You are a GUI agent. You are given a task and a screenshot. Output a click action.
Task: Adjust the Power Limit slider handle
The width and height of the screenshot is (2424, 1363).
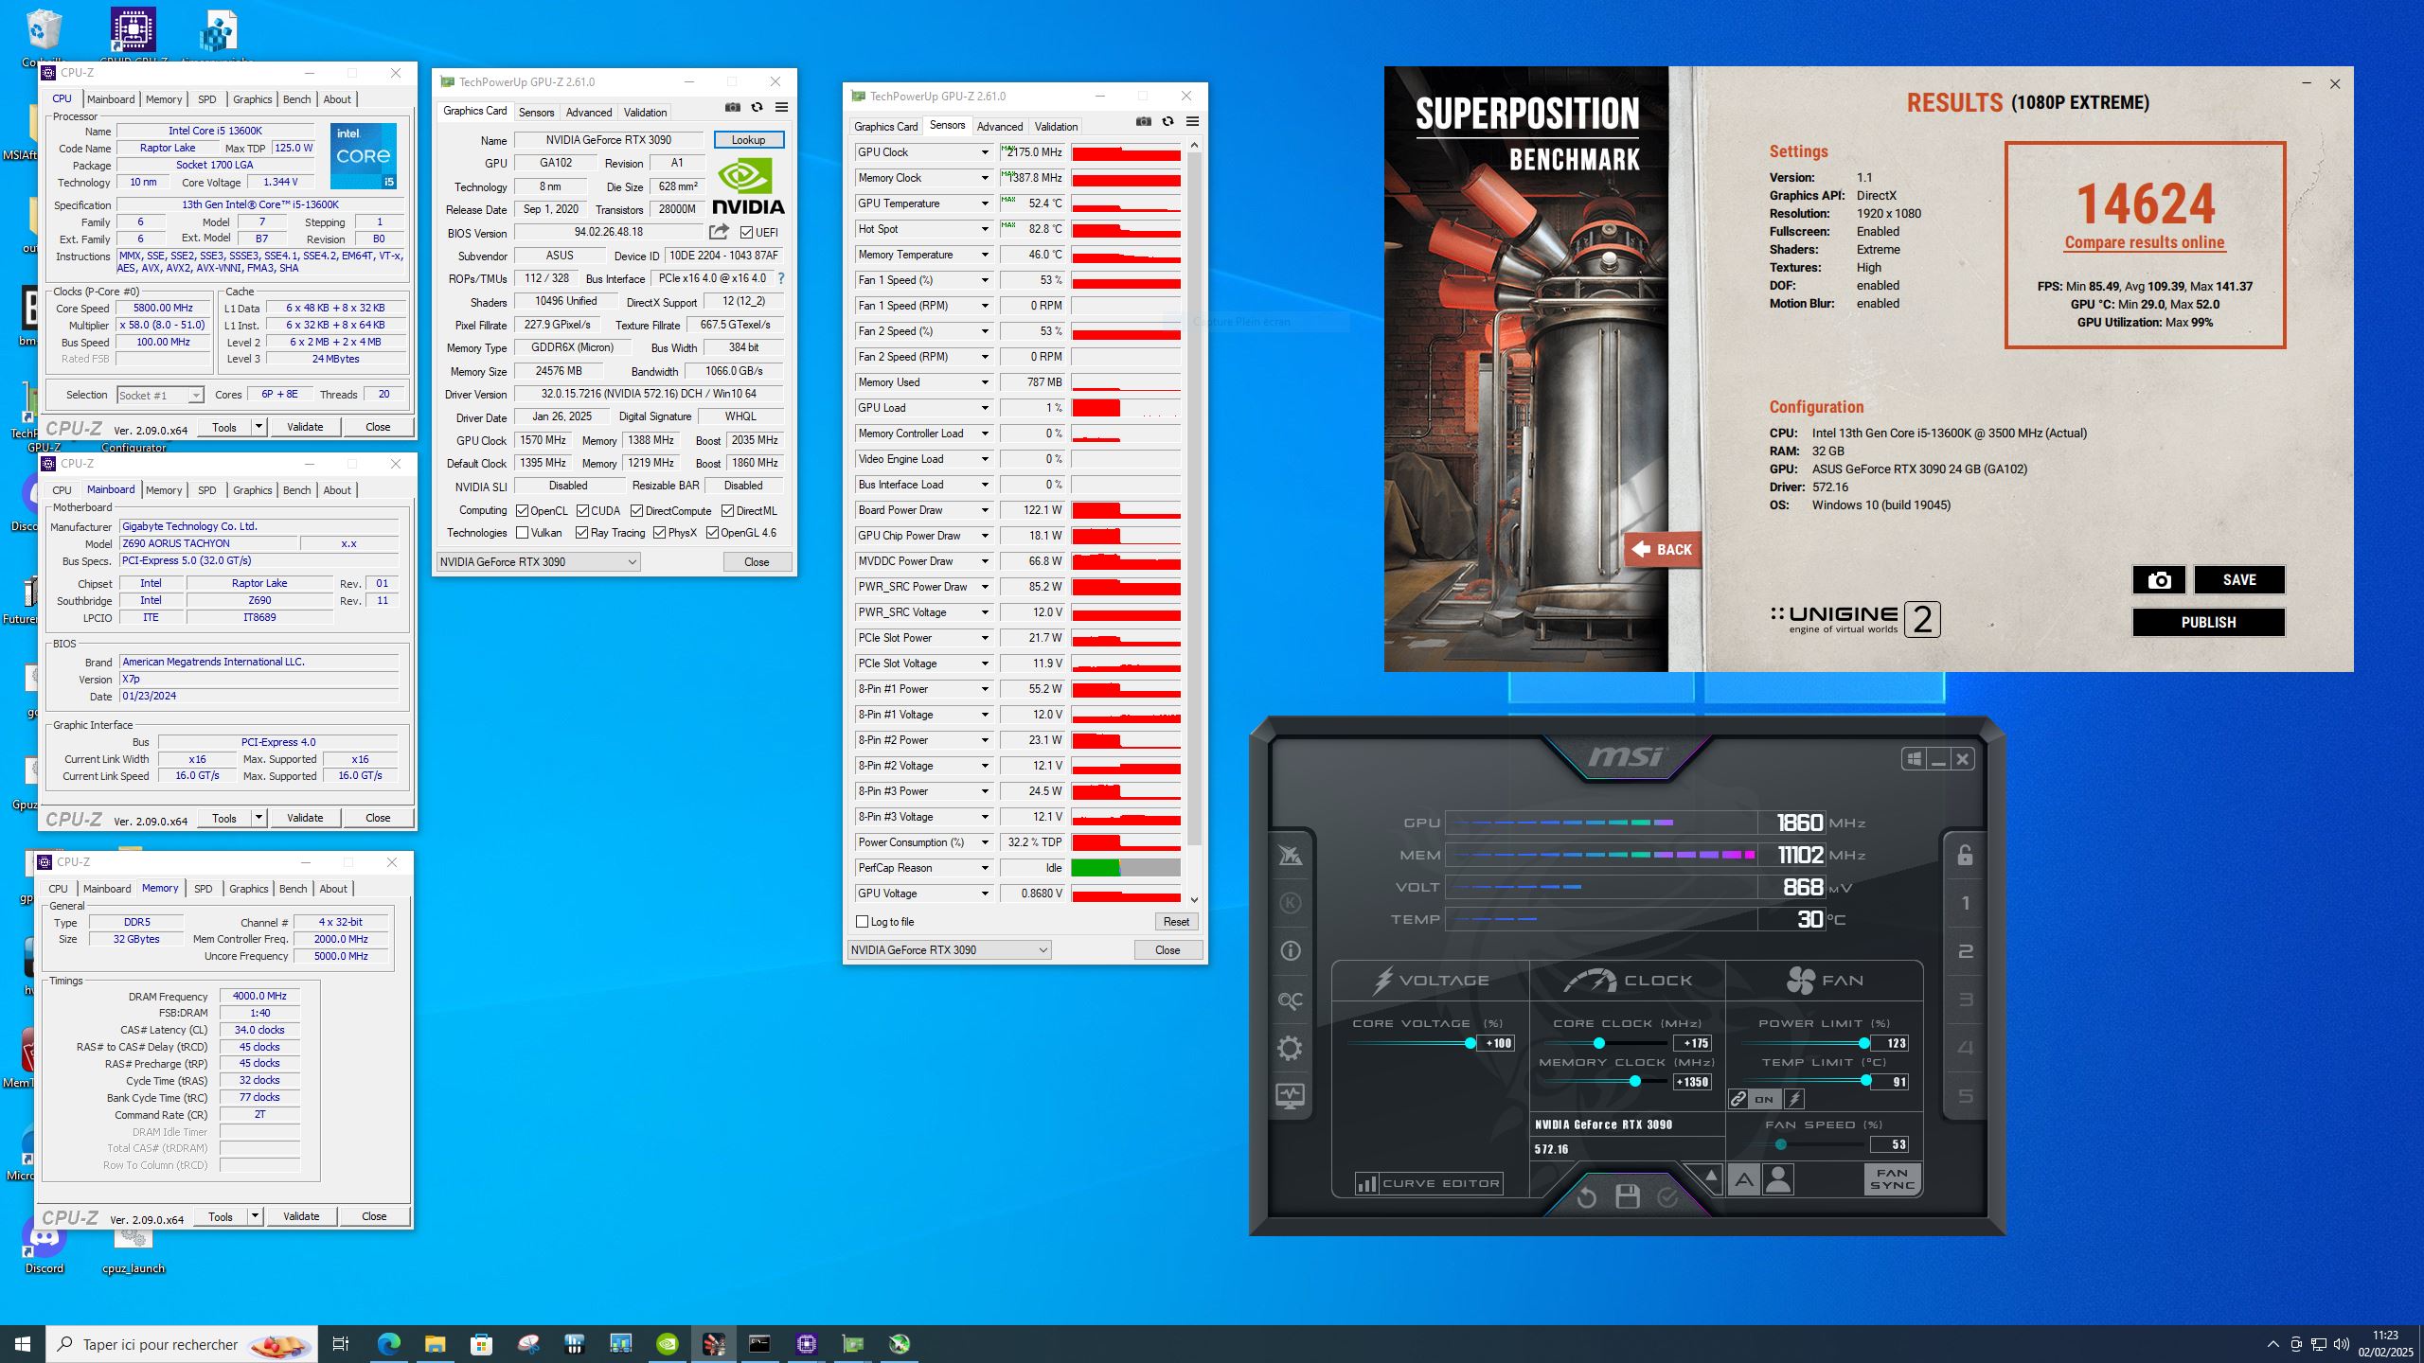point(1863,1043)
